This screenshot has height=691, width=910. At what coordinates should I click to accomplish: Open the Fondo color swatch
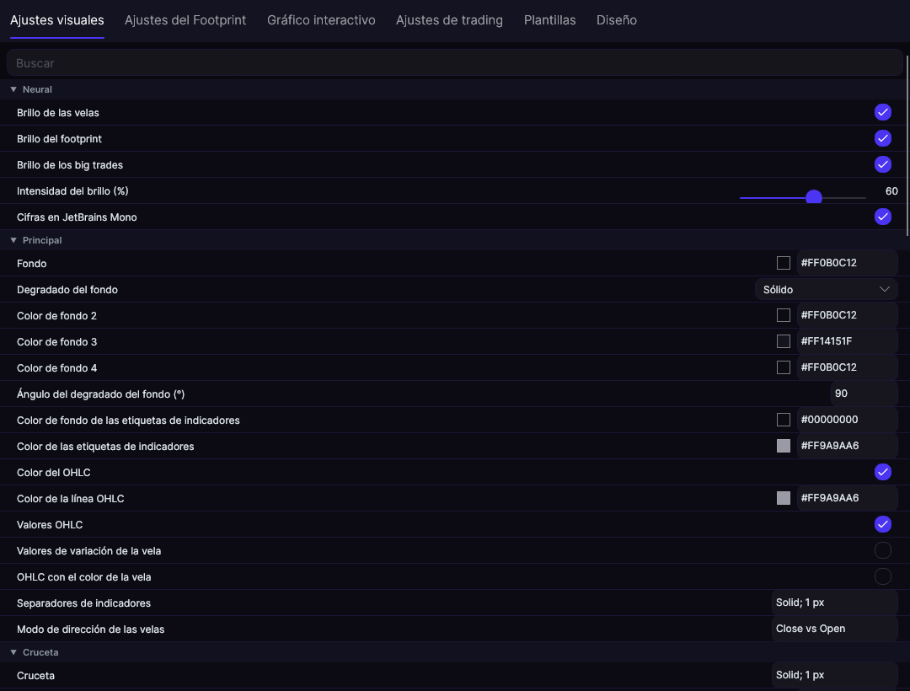click(783, 263)
